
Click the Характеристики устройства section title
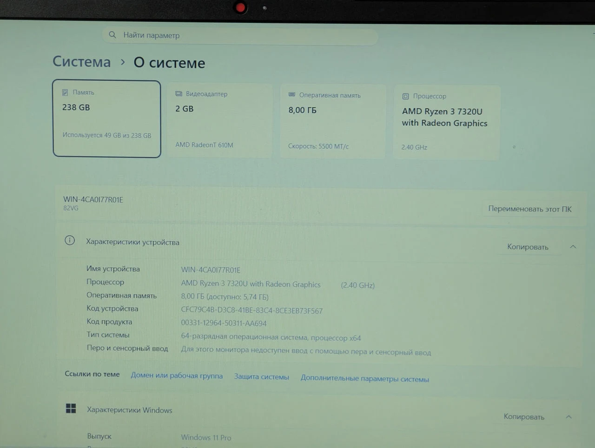(x=132, y=242)
